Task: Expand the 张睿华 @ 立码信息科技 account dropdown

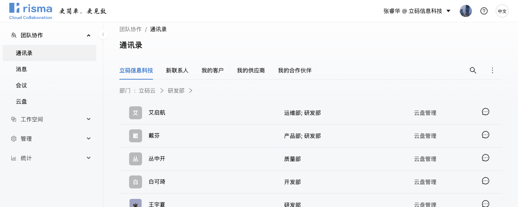Action: pos(417,11)
